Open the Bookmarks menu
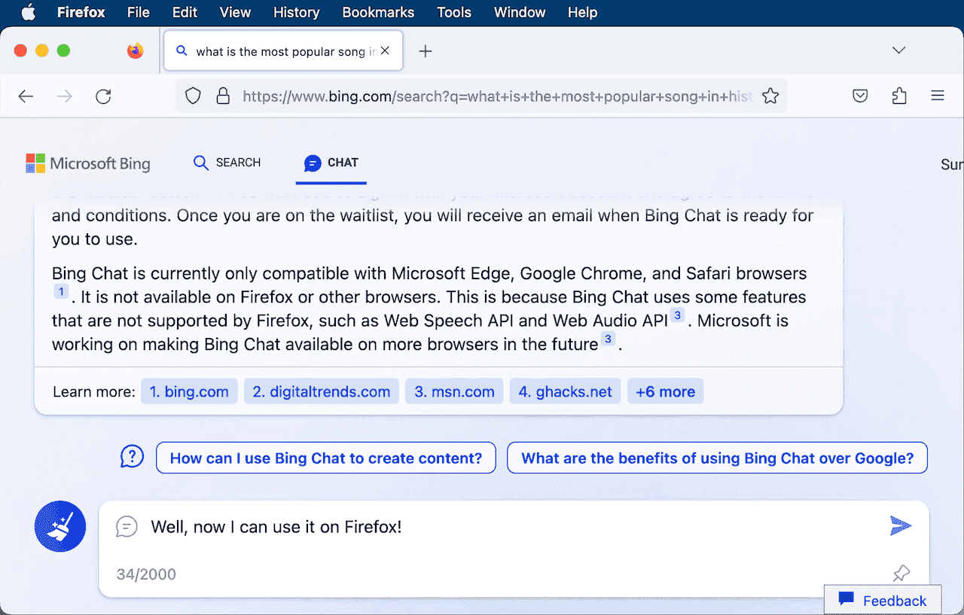The width and height of the screenshot is (964, 615). coord(378,13)
